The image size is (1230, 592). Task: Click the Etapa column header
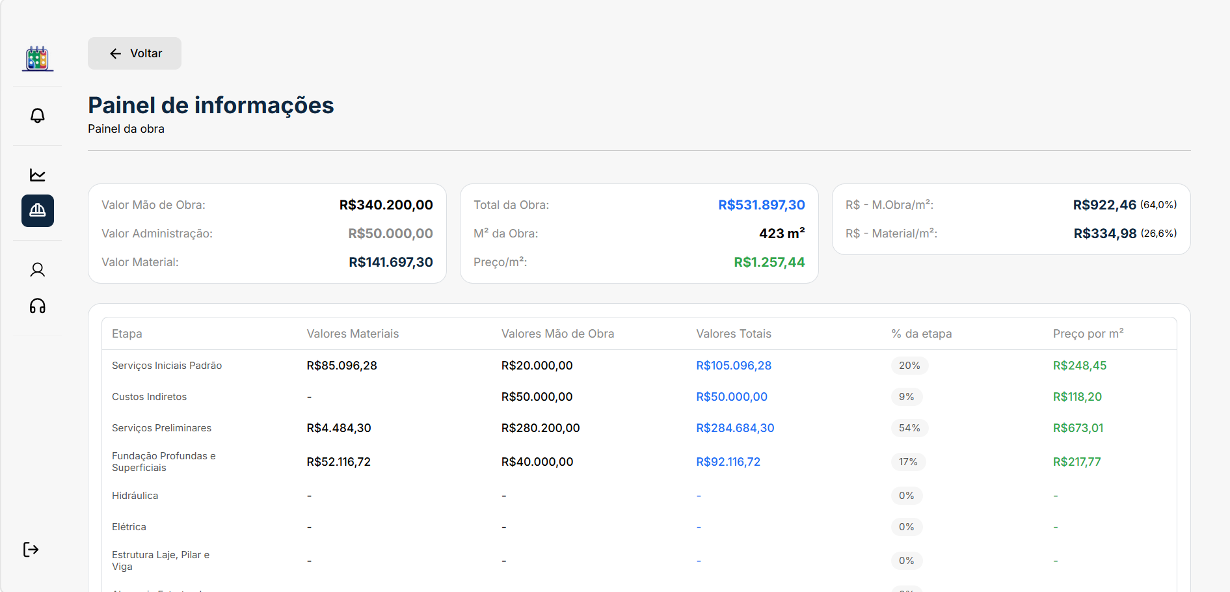(127, 334)
